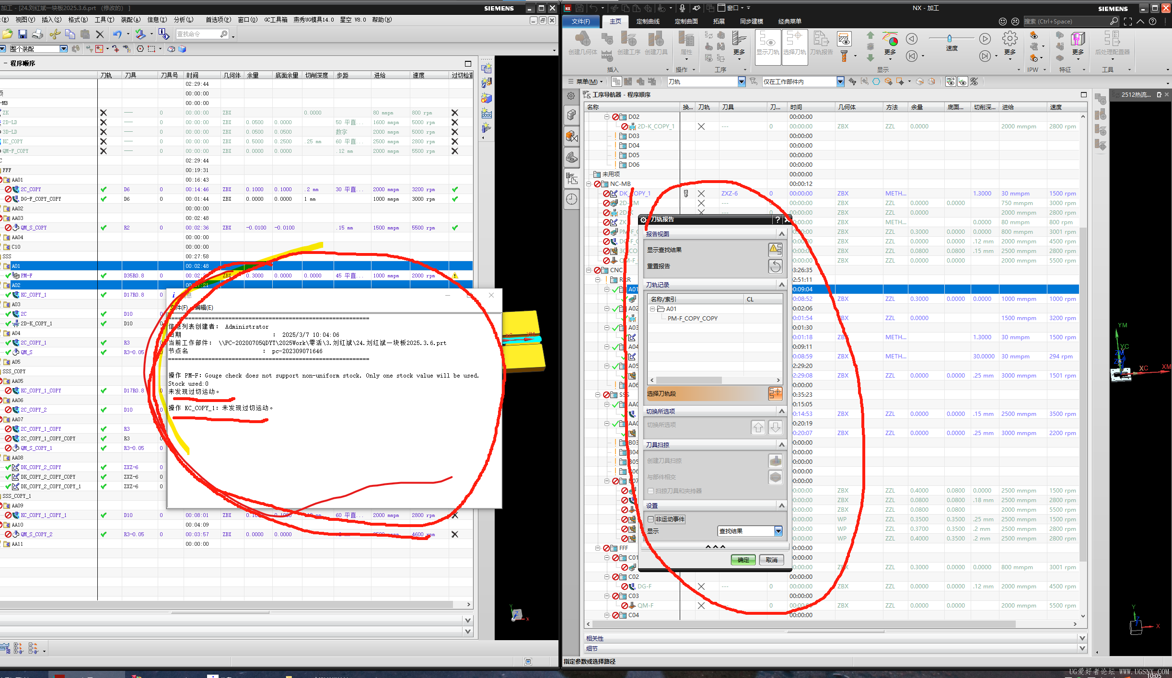This screenshot has height=678, width=1172.
Task: Click the play-forward circle icon in ribbon
Action: (x=985, y=39)
